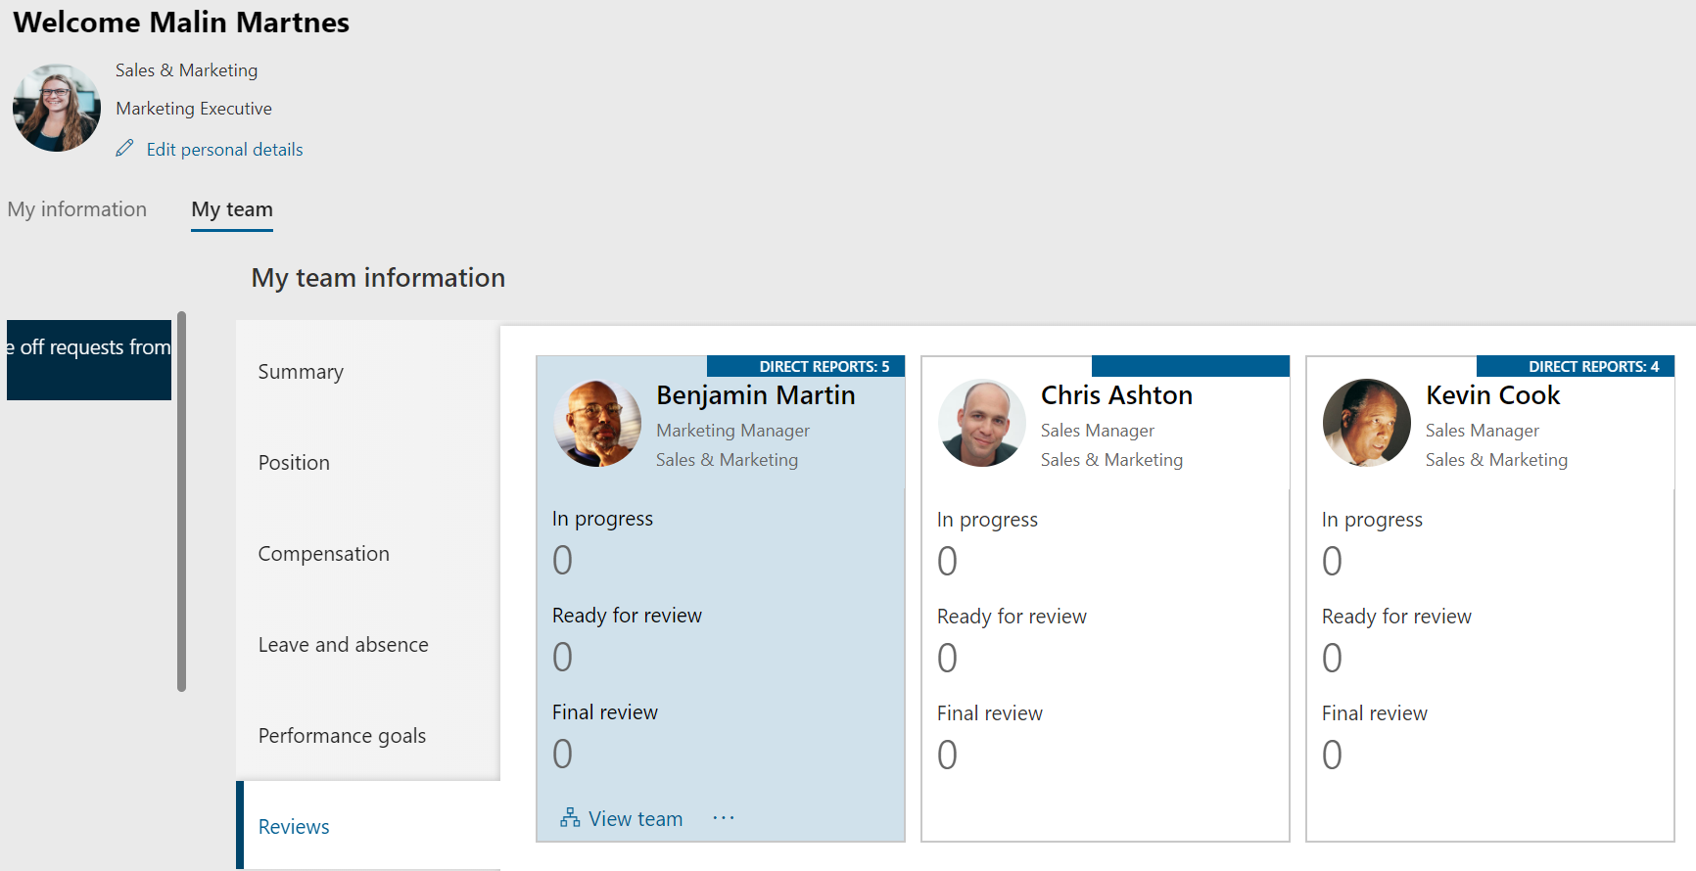Click the vertical scrollbar beside tiles
This screenshot has height=871, width=1696.
click(182, 501)
